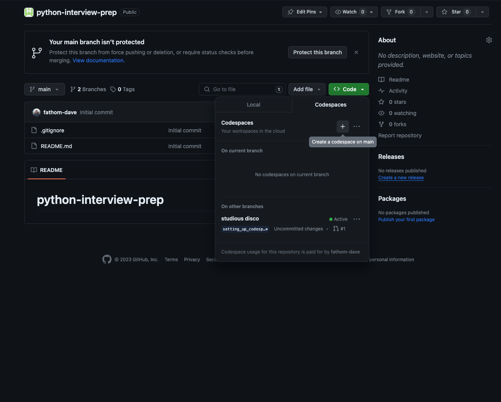Select the Codespaces tab
501x402 pixels.
coord(331,105)
